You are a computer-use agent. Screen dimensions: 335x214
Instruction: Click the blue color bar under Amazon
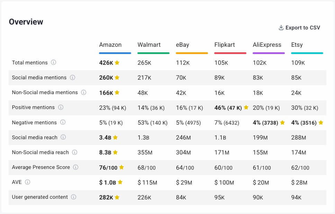tap(115, 53)
